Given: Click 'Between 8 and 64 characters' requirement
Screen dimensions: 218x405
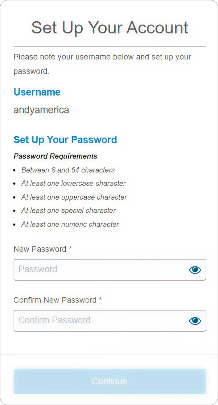Looking at the screenshot, I should (68, 170).
